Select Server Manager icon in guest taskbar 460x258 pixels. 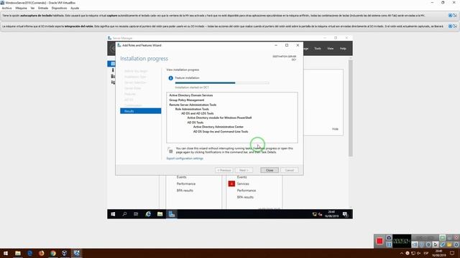[172, 214]
